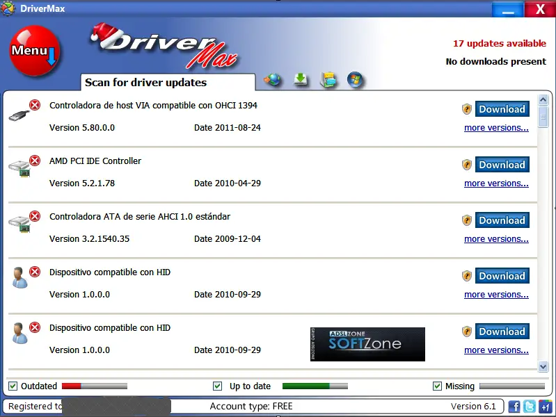Click the red X status on VIA OHCI 1394 row
The height and width of the screenshot is (417, 556).
coord(35,105)
